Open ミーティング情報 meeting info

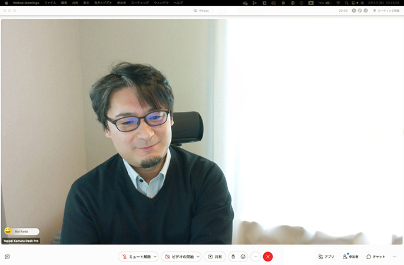click(x=388, y=11)
